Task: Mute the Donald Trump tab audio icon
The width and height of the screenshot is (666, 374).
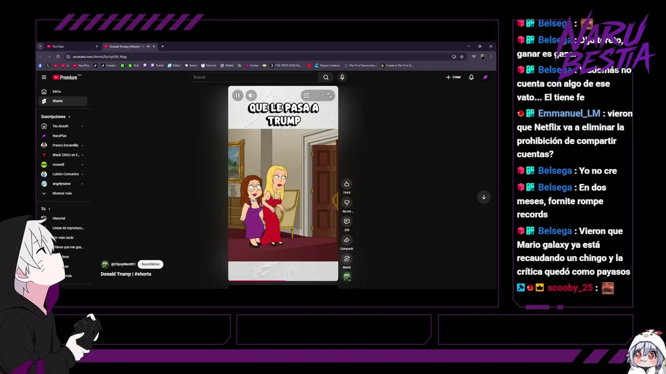Action: click(148, 46)
